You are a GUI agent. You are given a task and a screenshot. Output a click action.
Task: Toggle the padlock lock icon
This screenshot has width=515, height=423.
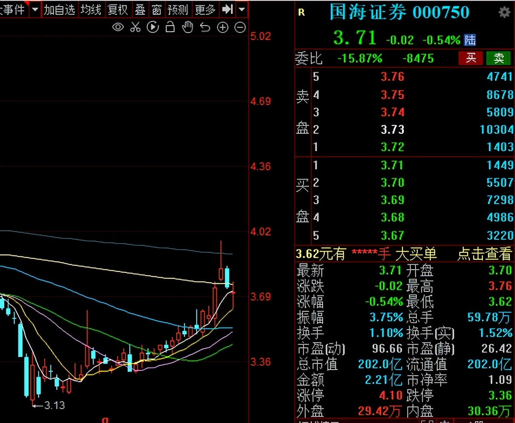pyautogui.click(x=170, y=27)
